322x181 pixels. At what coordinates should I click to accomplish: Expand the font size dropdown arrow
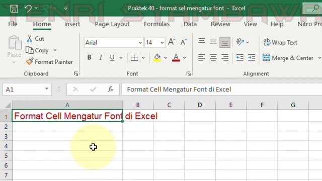coord(162,43)
